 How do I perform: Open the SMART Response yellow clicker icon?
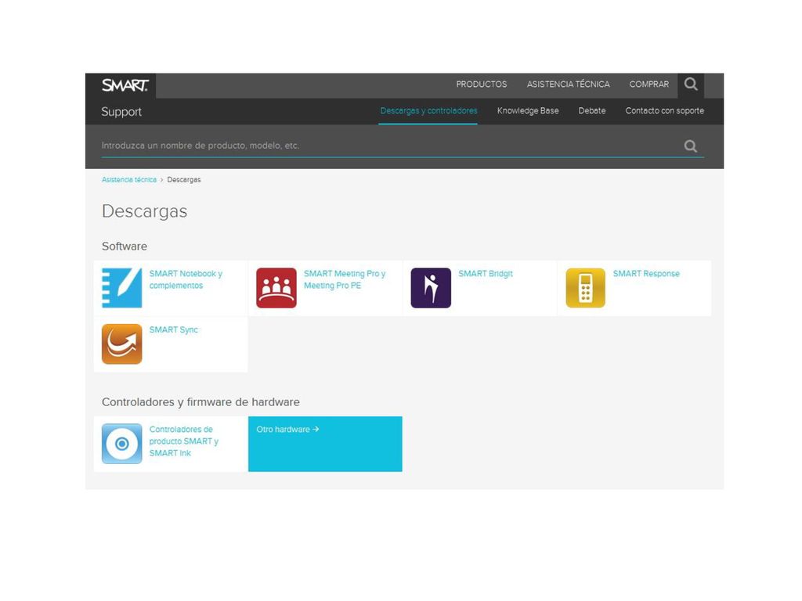click(585, 288)
